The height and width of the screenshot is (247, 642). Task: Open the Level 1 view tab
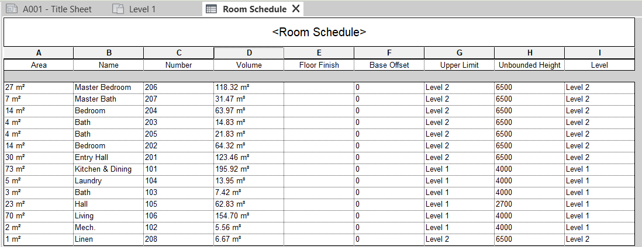(141, 9)
